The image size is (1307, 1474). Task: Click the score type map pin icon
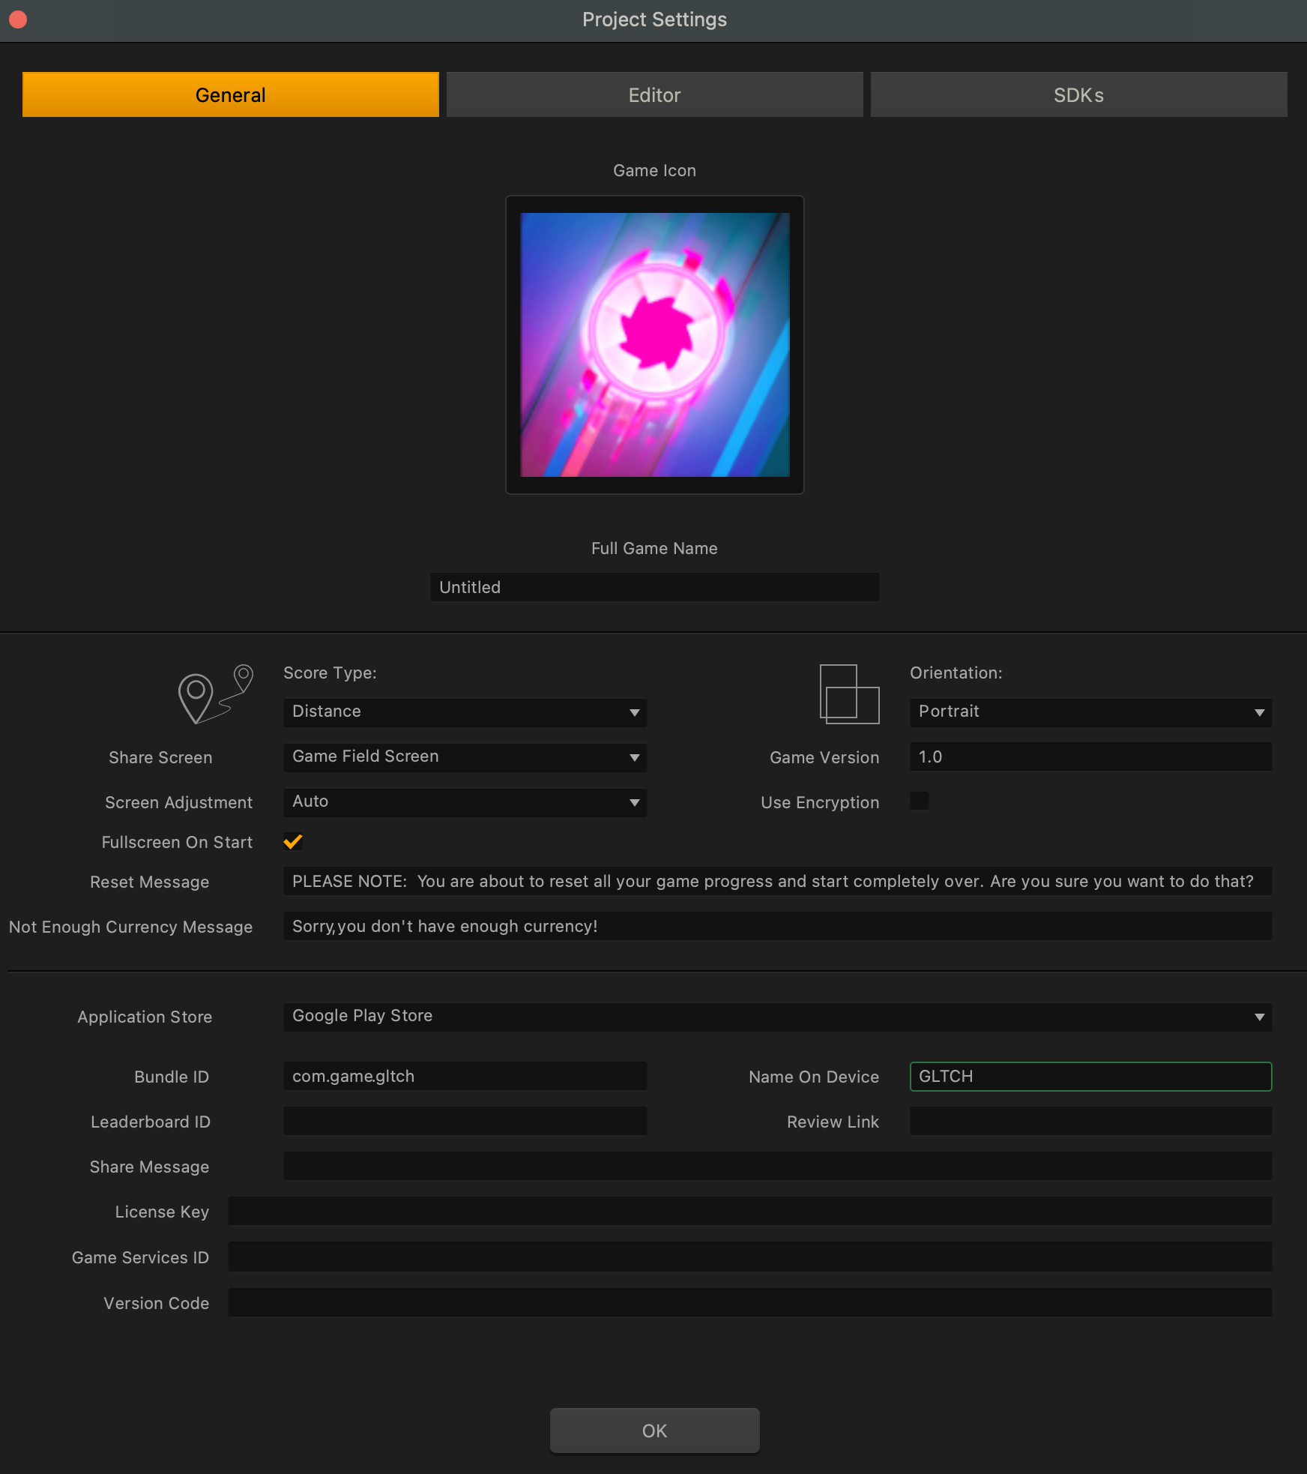point(215,694)
